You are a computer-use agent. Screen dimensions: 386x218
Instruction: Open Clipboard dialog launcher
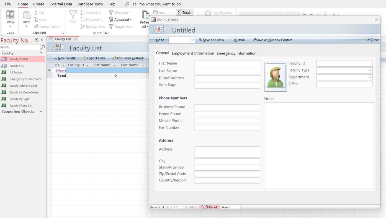tap(63, 33)
